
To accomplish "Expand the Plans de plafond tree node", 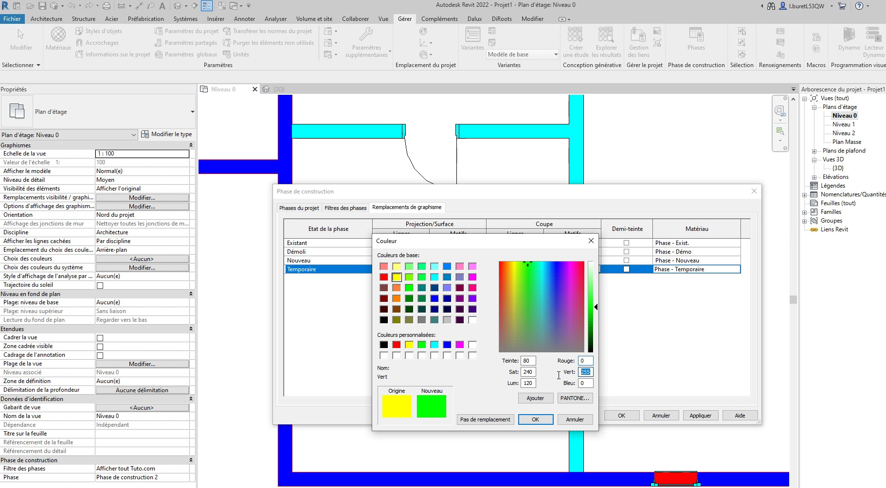I will click(814, 151).
